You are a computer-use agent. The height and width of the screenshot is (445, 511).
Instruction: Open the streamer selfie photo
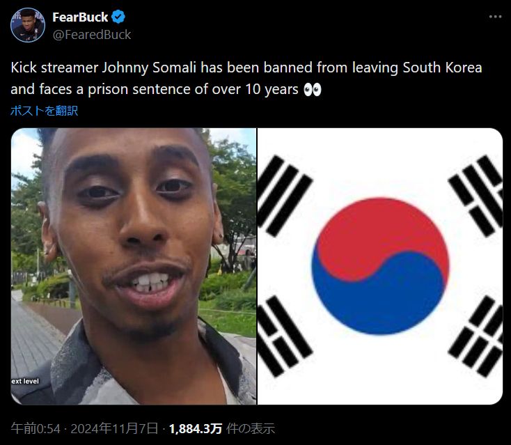point(134,266)
